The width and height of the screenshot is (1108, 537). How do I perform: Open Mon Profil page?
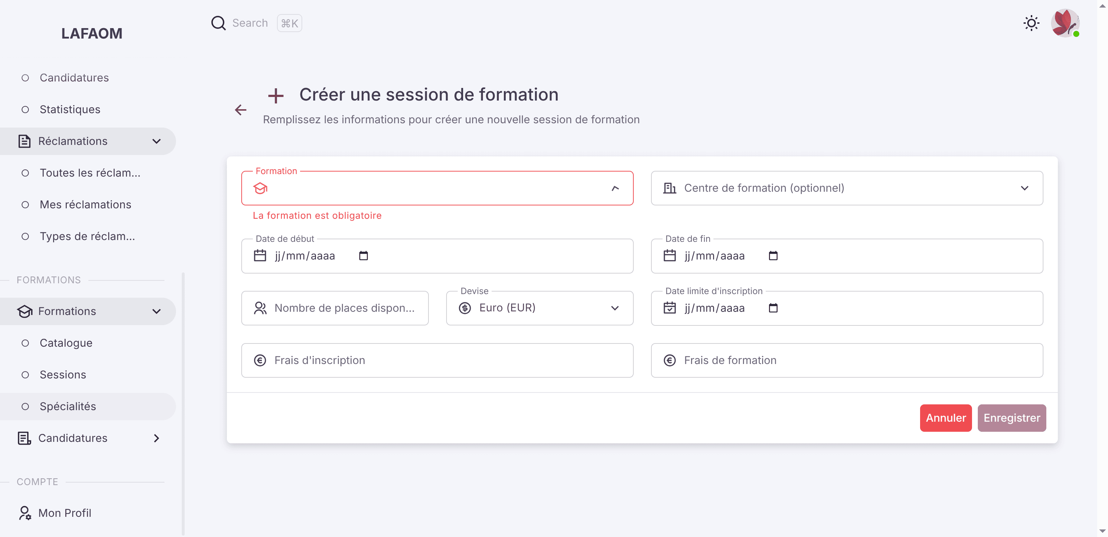[88, 513]
